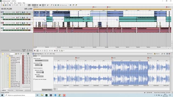Click the Beatmapper Wizard button
Screen dimensions: 173x97
click(47, 90)
